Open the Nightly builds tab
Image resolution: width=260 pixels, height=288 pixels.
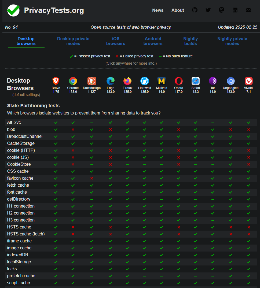191,41
